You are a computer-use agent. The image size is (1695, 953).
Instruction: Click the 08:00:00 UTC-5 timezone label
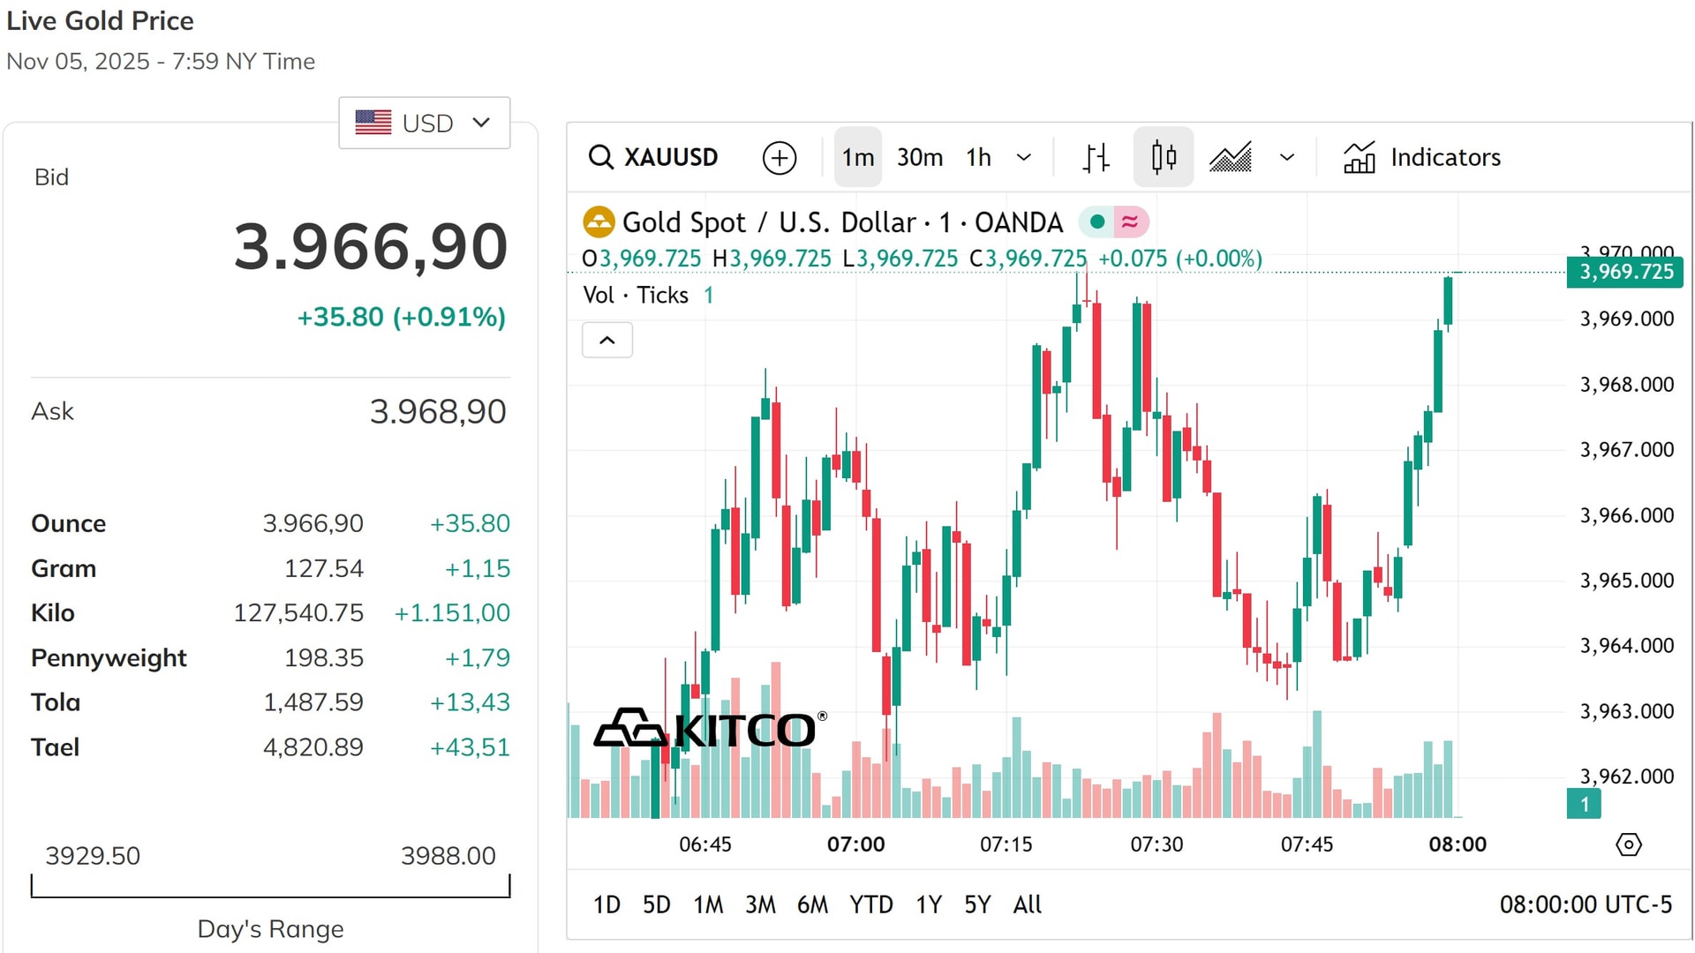tap(1586, 904)
